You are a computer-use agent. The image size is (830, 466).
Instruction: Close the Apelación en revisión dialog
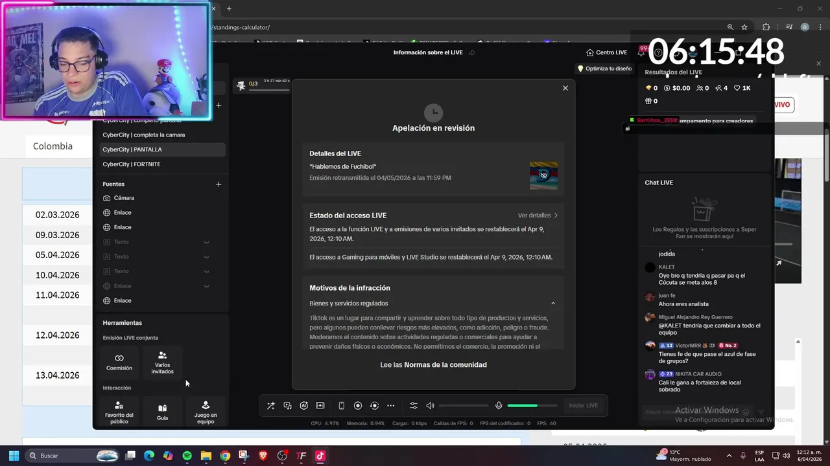565,88
